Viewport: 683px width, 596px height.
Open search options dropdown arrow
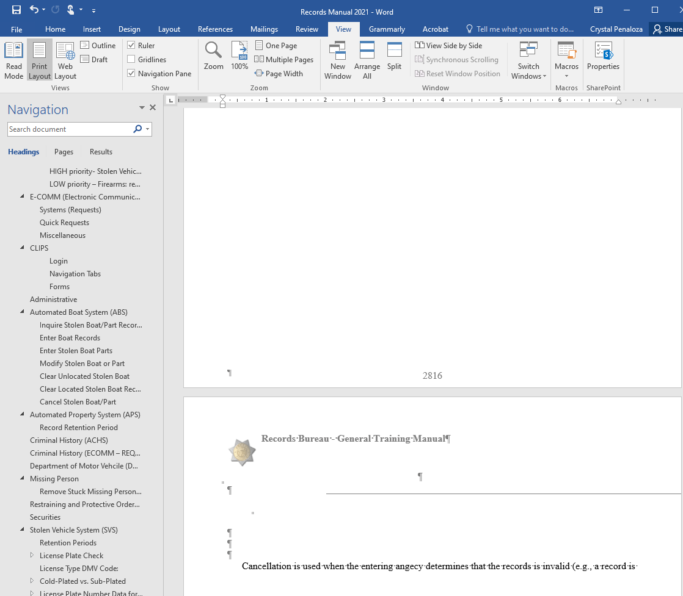148,129
